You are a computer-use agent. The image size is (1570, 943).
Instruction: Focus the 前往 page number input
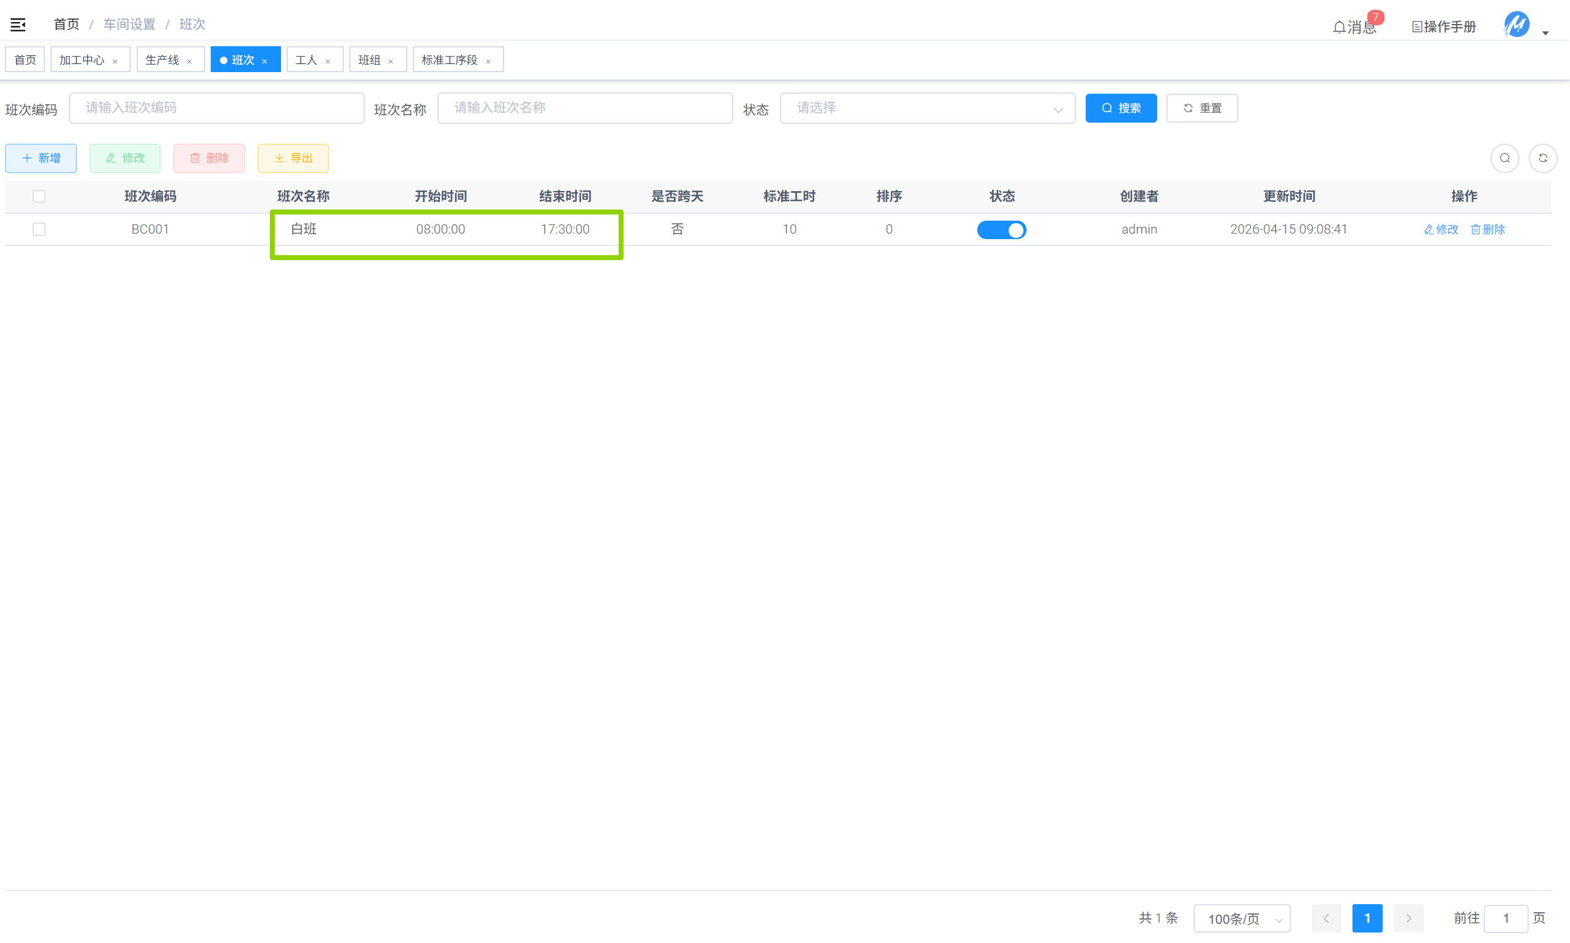(1506, 918)
